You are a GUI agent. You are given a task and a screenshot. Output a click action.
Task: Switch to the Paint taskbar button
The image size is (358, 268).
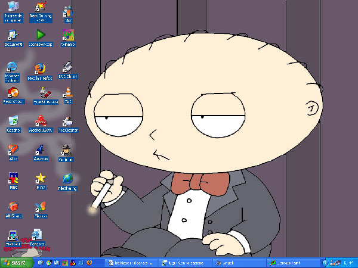click(x=293, y=263)
